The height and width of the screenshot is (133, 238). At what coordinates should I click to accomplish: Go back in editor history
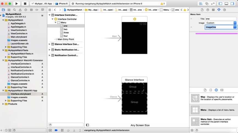(55, 10)
